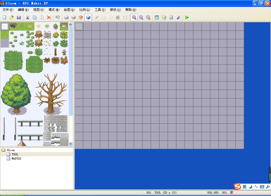Switch to Layer 1 editing mode
The height and width of the screenshot is (196, 271).
pyautogui.click(x=66, y=17)
